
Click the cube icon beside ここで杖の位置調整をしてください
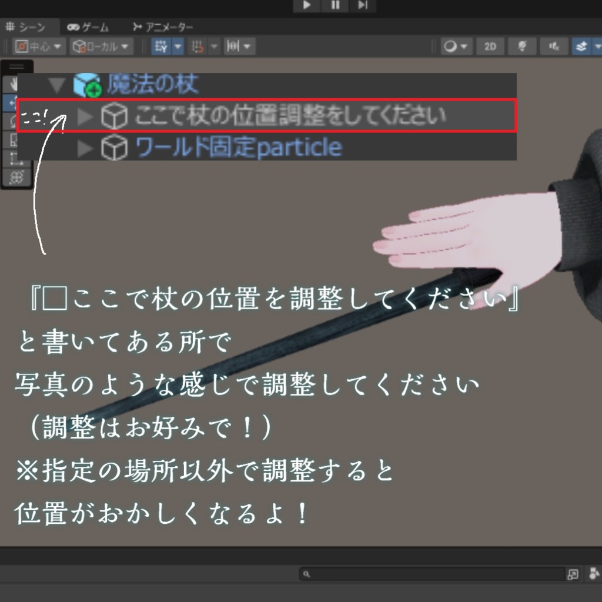115,116
